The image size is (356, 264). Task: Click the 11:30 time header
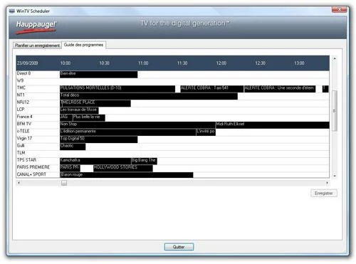tap(182, 63)
